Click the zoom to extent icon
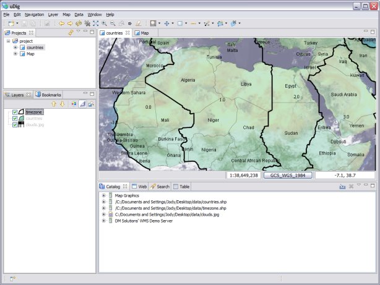 click(95, 23)
